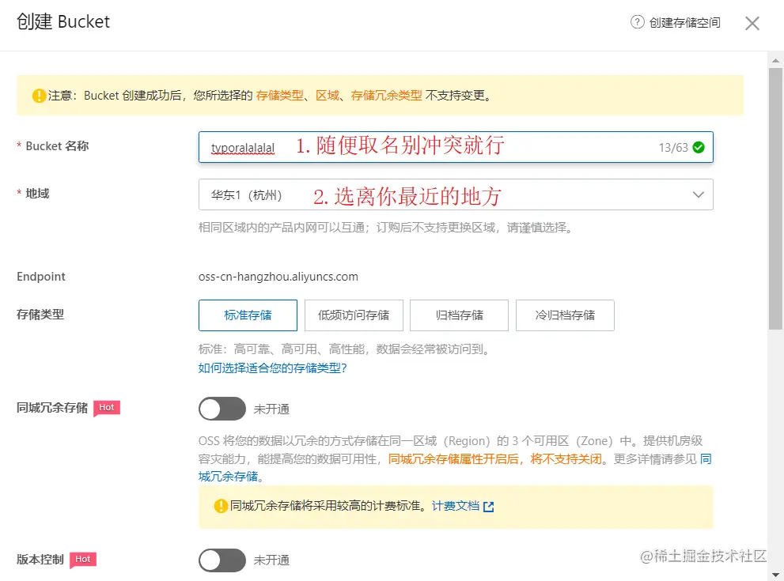Click the 未开通 text beside 同城冗余存储 switch
The width and height of the screenshot is (784, 581).
click(x=271, y=409)
